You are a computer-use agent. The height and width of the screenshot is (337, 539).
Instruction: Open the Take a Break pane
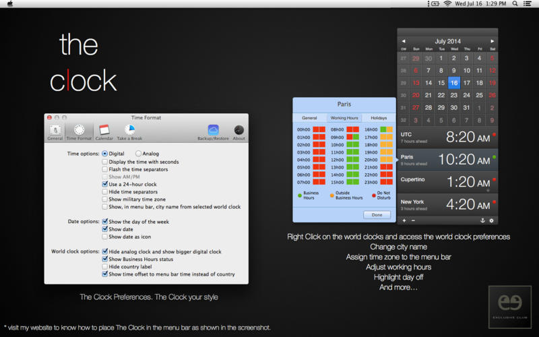click(x=129, y=132)
